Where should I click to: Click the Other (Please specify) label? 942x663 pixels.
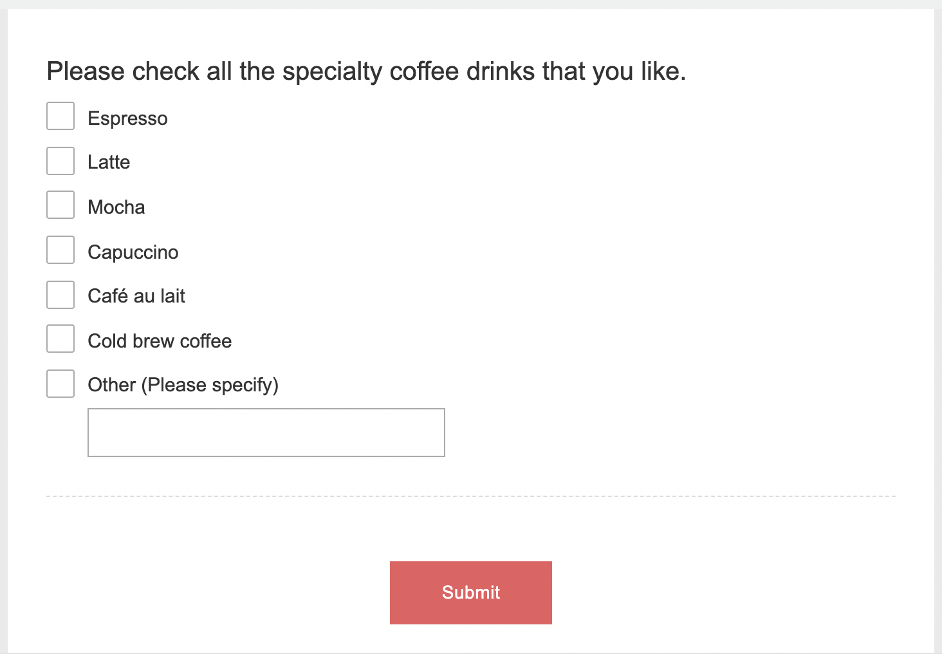click(x=183, y=385)
